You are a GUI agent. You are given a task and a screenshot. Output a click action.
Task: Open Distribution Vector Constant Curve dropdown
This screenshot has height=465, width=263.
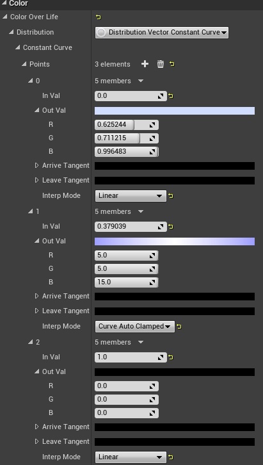tap(162, 32)
